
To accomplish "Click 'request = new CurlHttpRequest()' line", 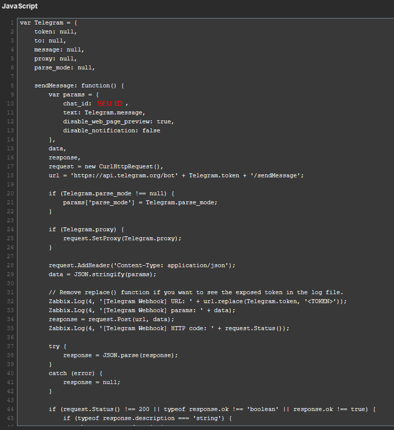I will [106, 166].
